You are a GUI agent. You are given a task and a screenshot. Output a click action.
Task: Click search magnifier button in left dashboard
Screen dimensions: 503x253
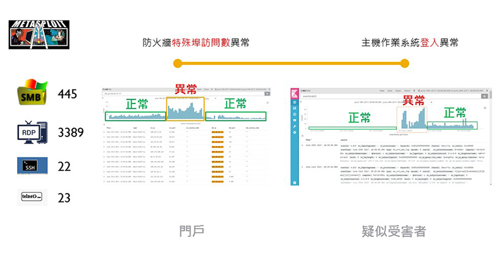268,93
